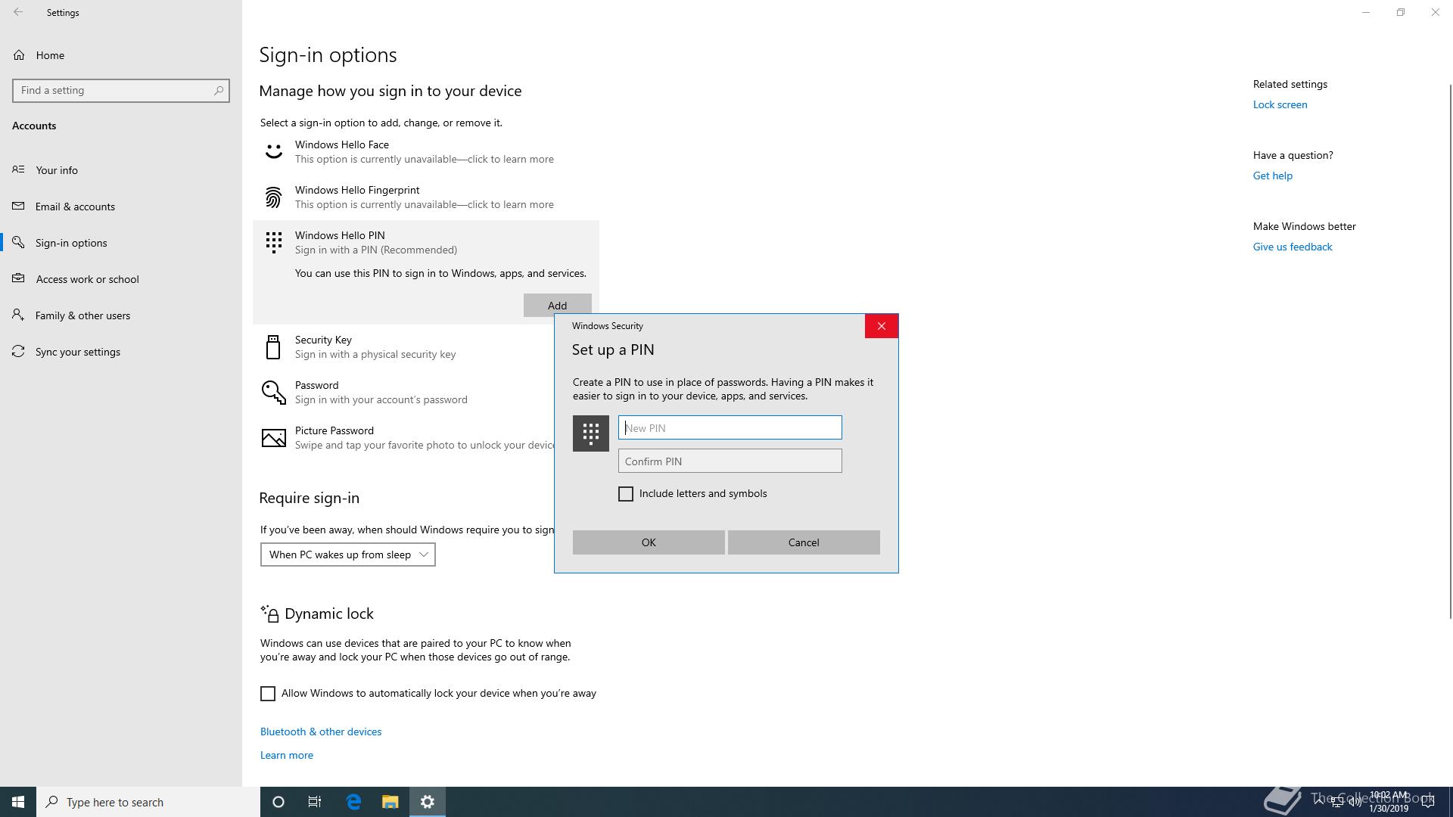The width and height of the screenshot is (1453, 817).
Task: Open Email & accounts section
Action: 121,207
